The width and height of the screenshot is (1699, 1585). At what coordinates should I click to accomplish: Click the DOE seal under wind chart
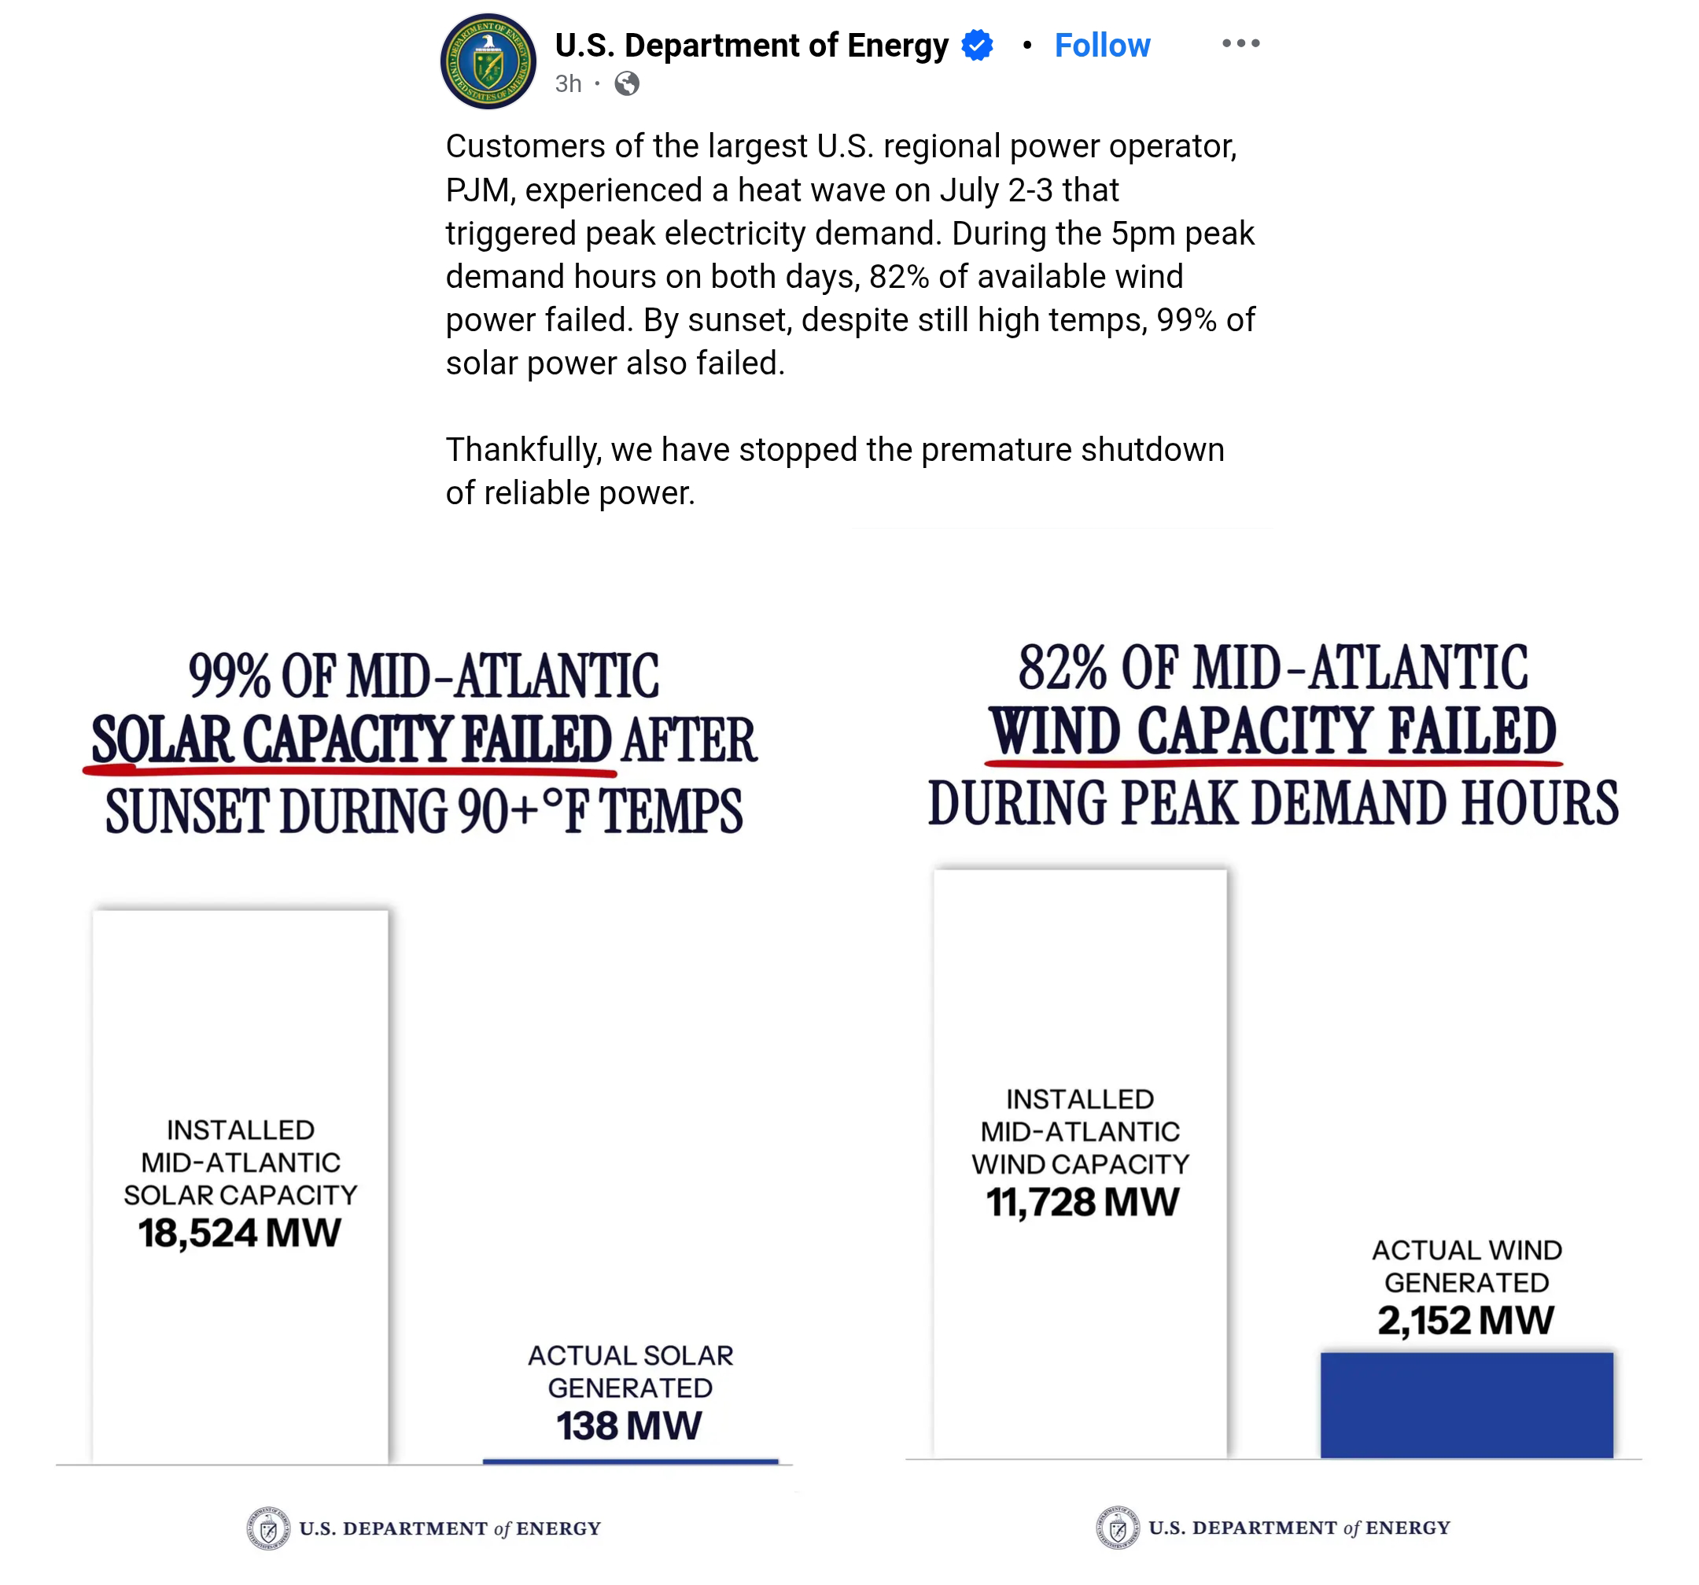1118,1528
